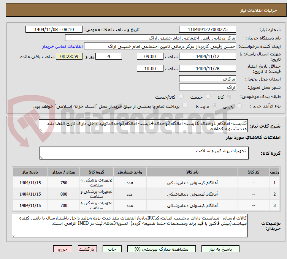Click the remaining days field showing 4

tap(109, 56)
